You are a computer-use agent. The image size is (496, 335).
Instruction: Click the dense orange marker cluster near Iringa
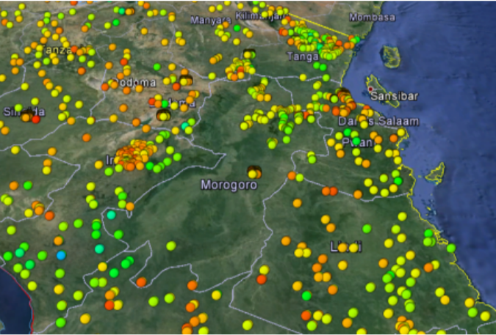click(x=134, y=153)
